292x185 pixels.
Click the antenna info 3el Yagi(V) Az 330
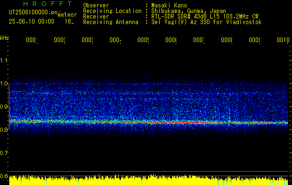click(181, 22)
